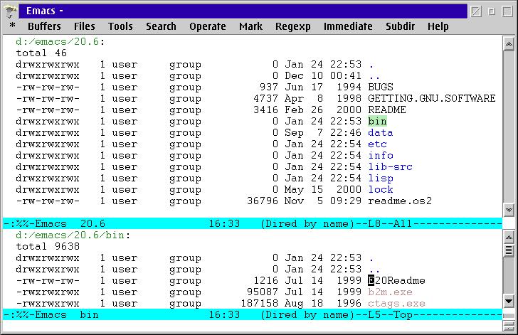This screenshot has width=518, height=335.
Task: Click the 'Dec 10 00:41' date entry
Action: [323, 75]
